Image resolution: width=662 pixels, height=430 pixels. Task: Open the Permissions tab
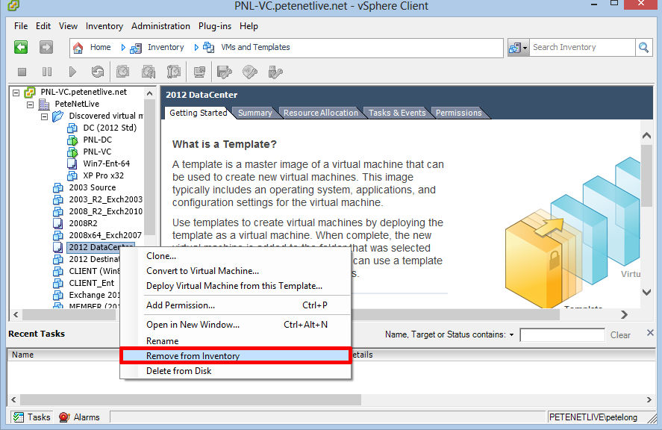[x=458, y=113]
